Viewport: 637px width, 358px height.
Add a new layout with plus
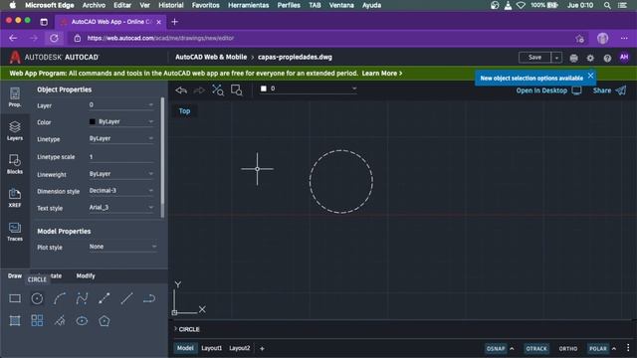[262, 348]
